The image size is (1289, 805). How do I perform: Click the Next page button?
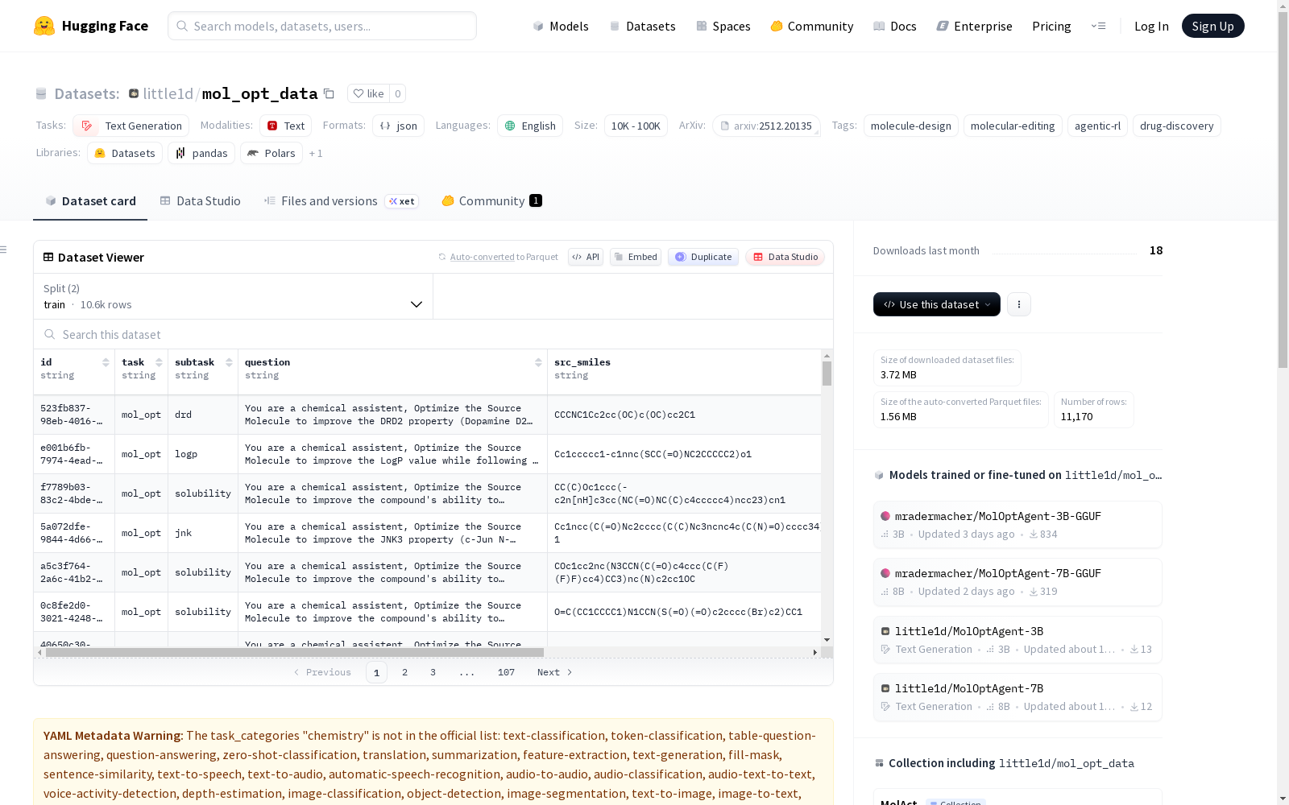click(x=555, y=672)
